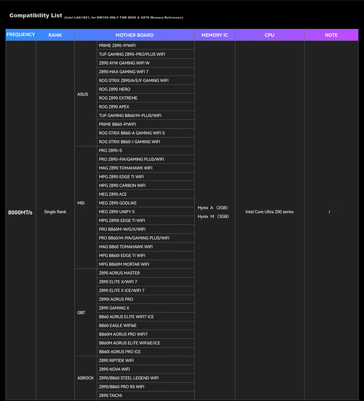Select TUF GAMING B860/M-PLUS/WIFI row
The image size is (364, 401).
click(x=146, y=115)
